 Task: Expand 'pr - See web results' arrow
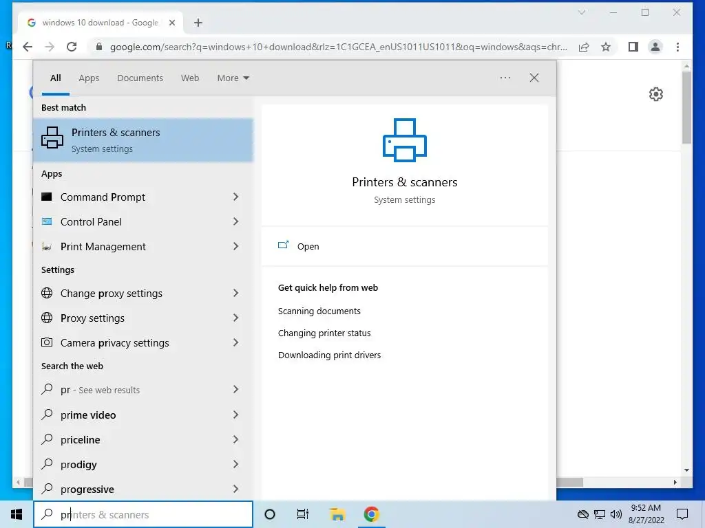(235, 389)
